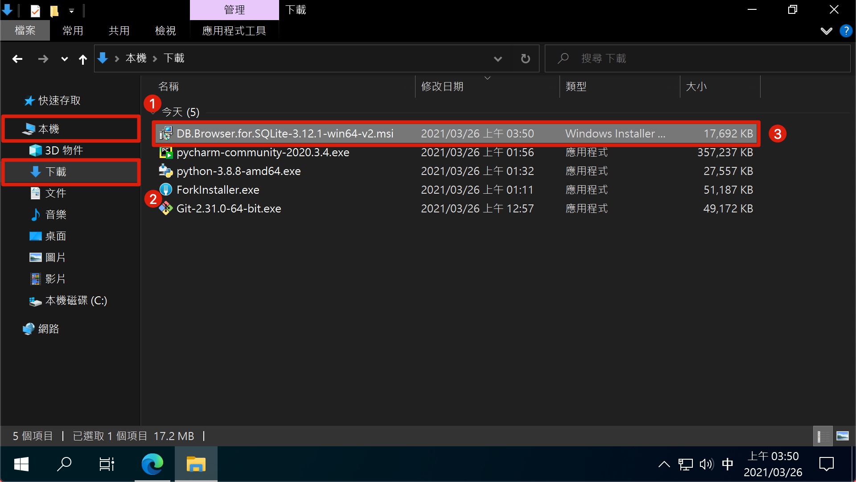Click the 搜尋 下載 search field
This screenshot has width=856, height=482.
[698, 58]
